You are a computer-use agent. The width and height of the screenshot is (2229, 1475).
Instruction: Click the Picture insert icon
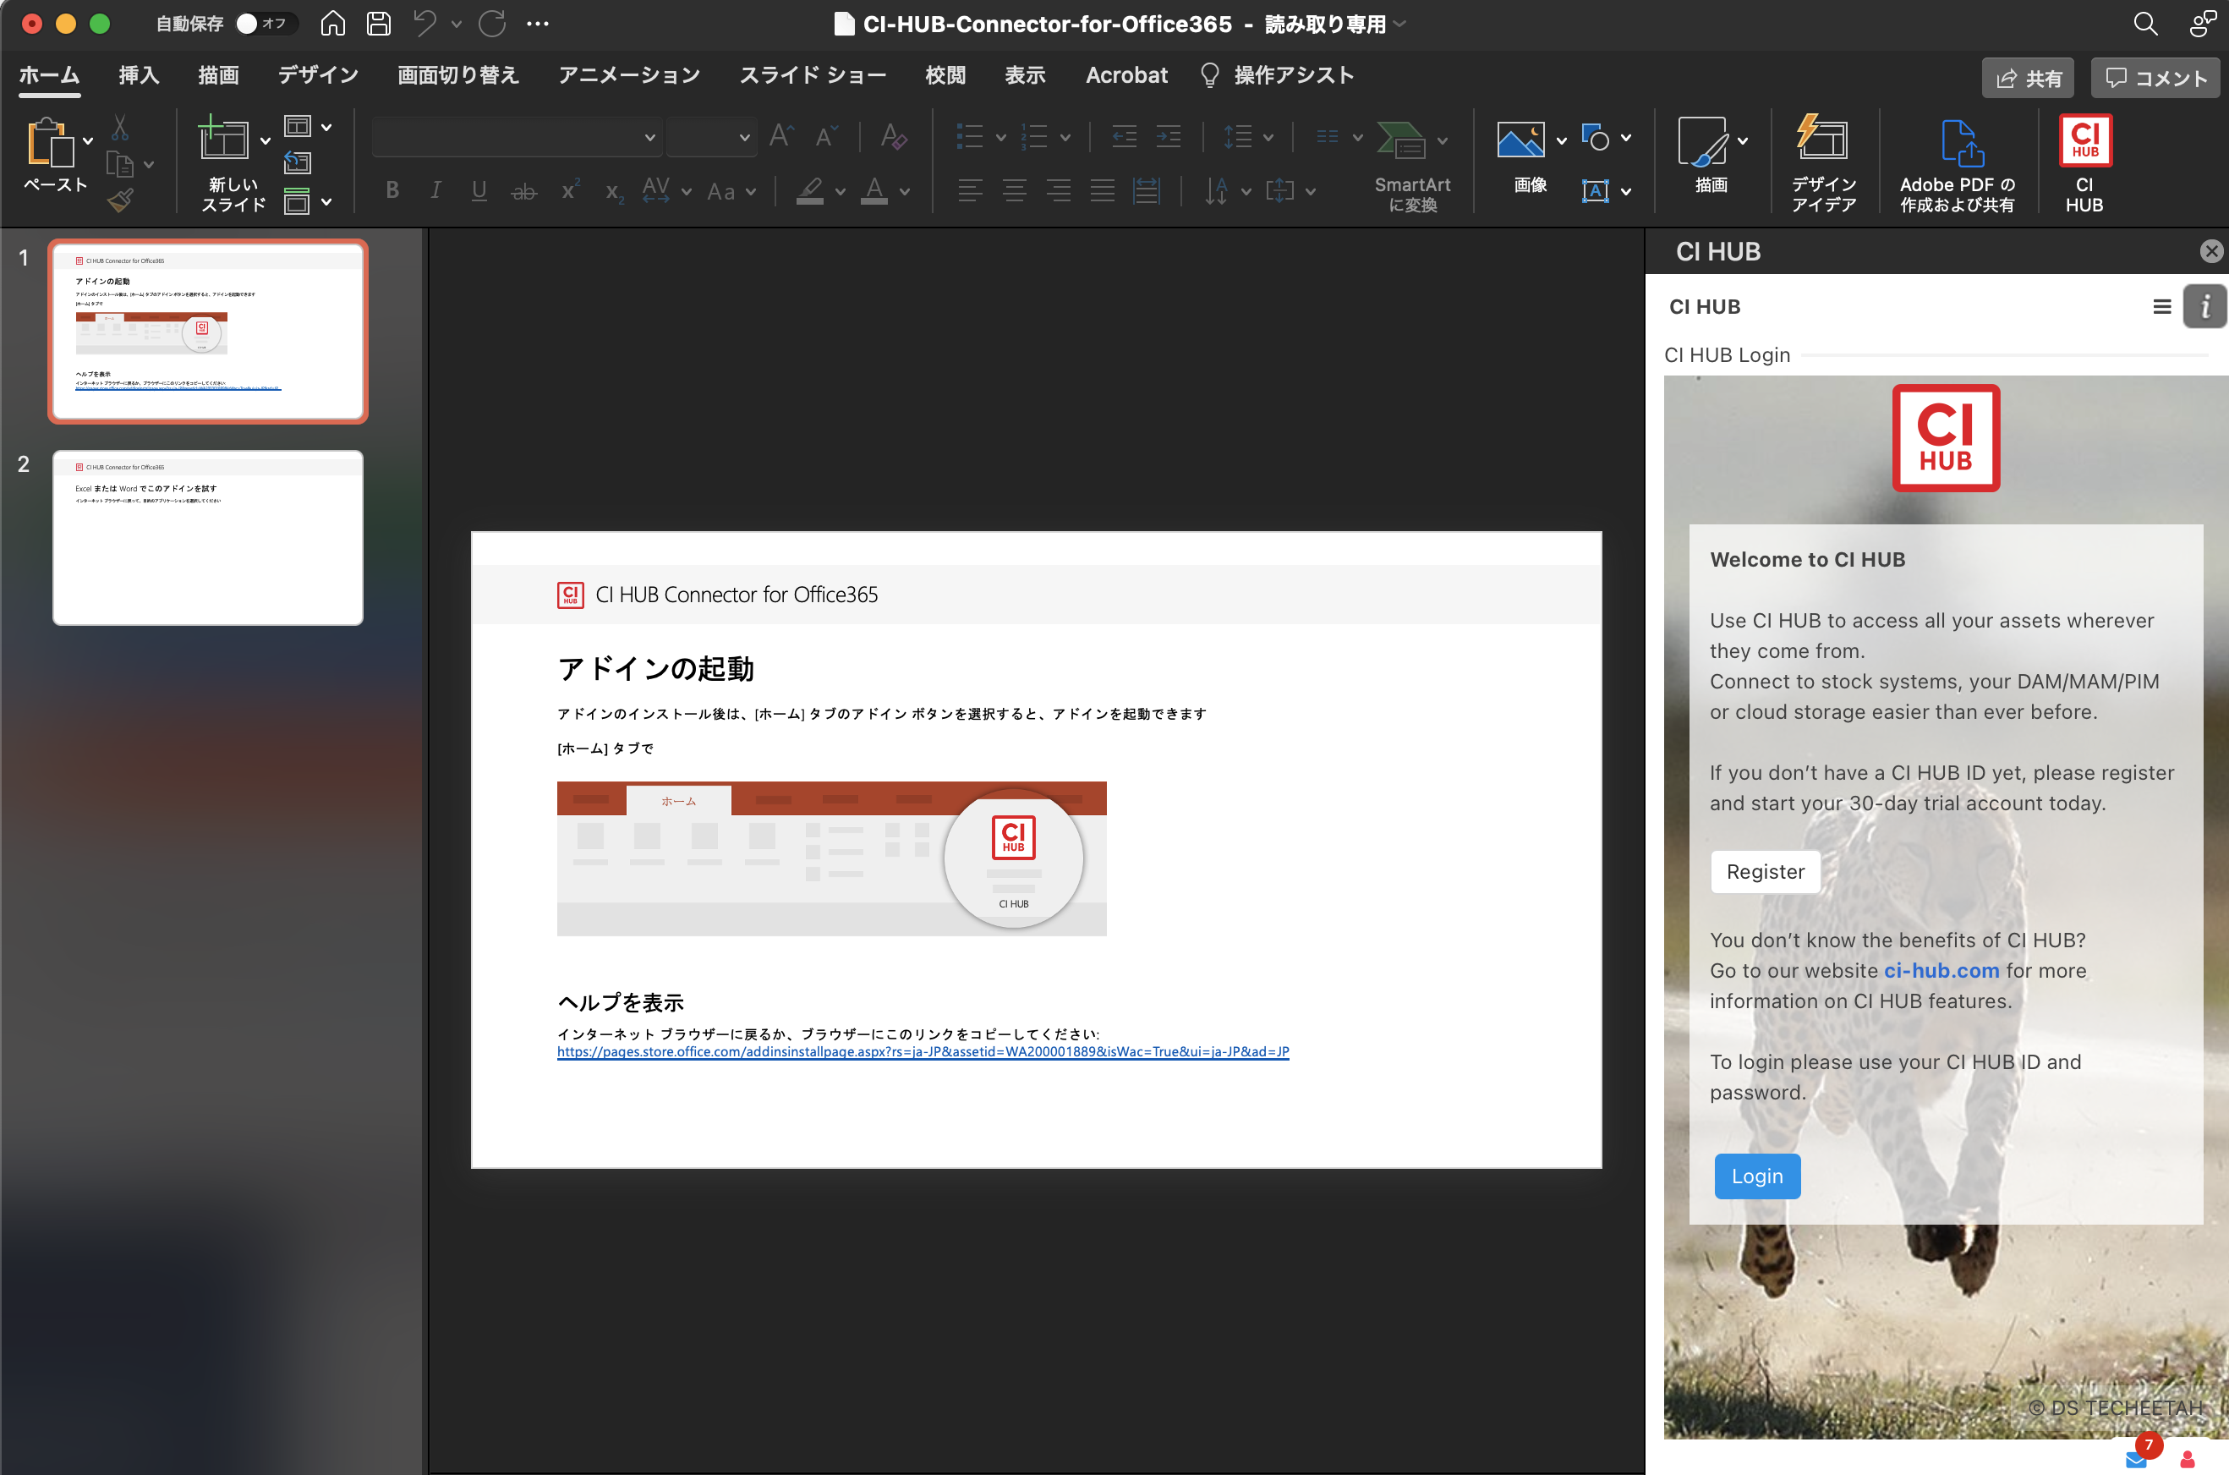tap(1520, 140)
